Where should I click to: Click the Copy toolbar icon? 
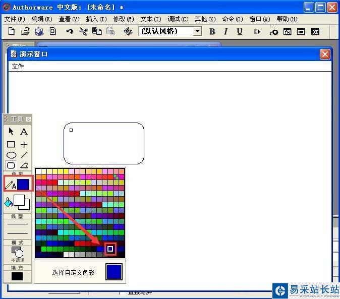(97, 31)
